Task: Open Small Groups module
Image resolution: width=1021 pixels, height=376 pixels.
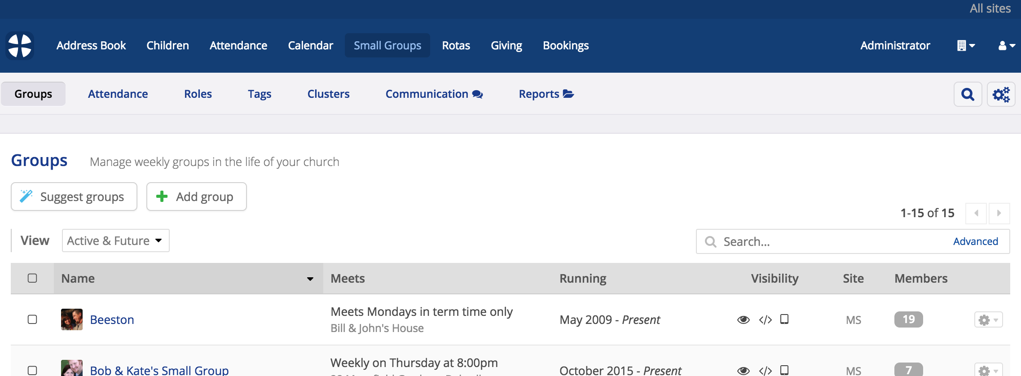Action: pos(387,45)
